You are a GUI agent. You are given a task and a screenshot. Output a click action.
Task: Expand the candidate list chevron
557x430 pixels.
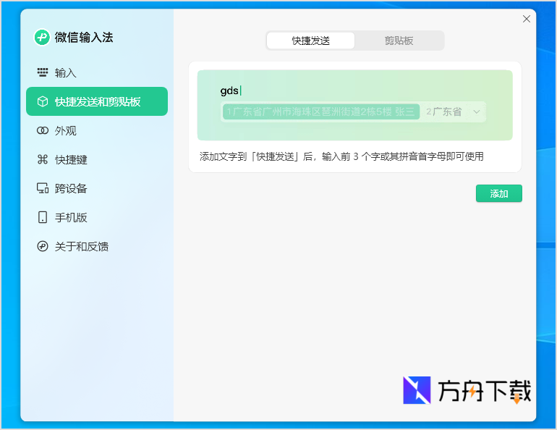pos(477,112)
